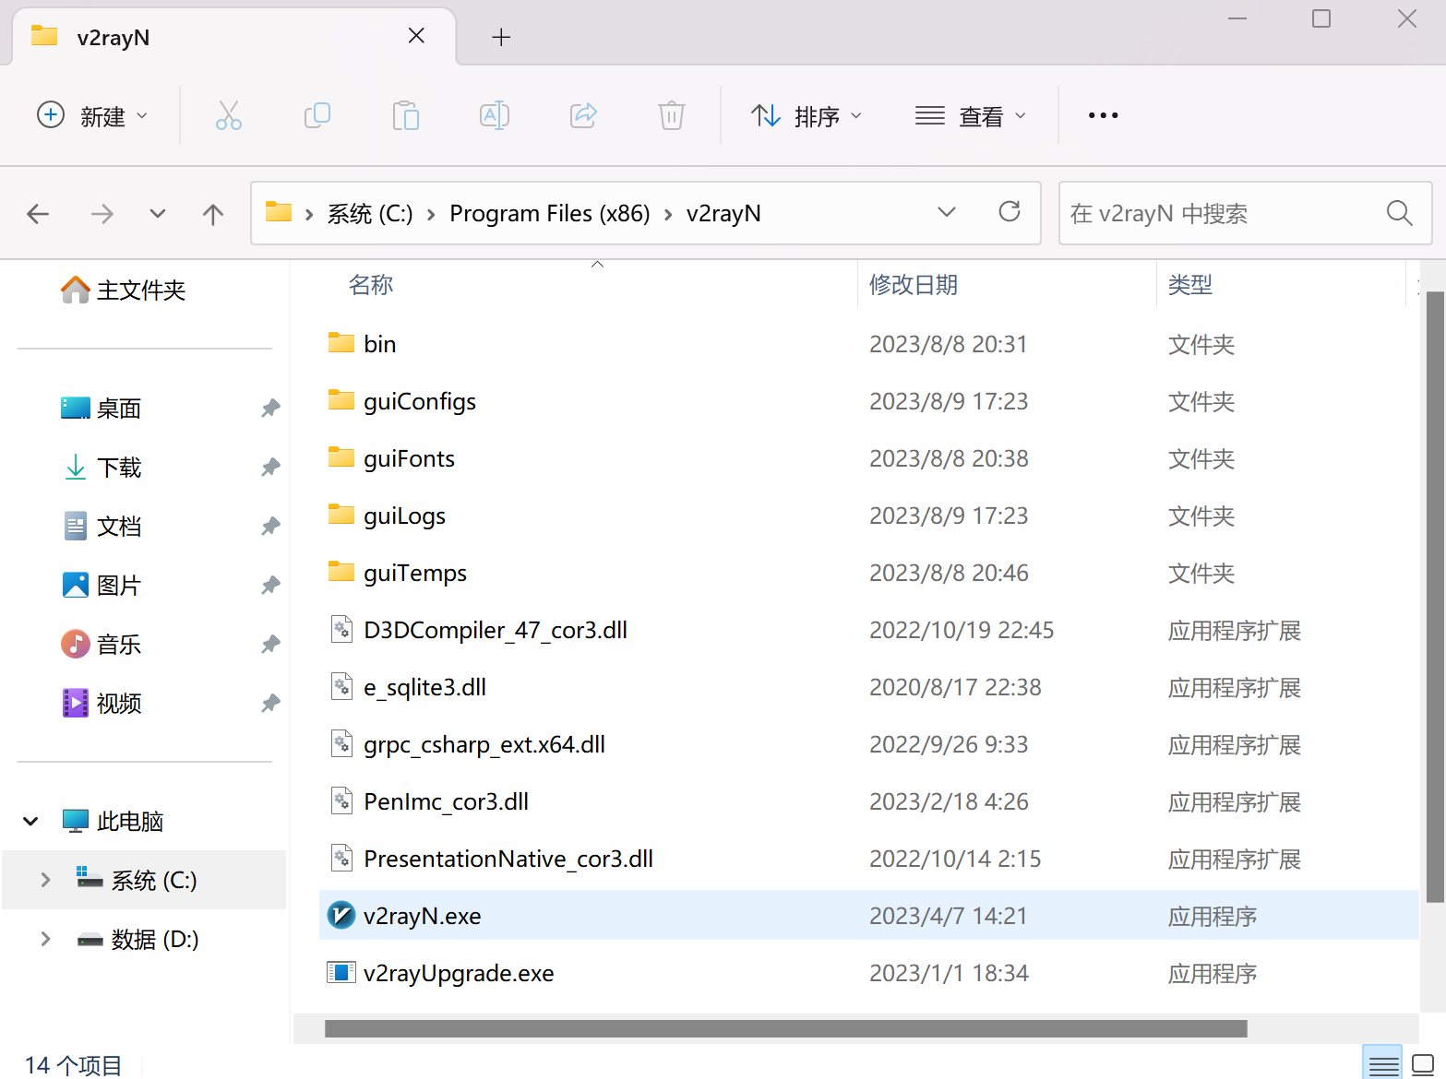Click the Cut scissors icon
Screen dimensions: 1446x1079
tap(229, 115)
